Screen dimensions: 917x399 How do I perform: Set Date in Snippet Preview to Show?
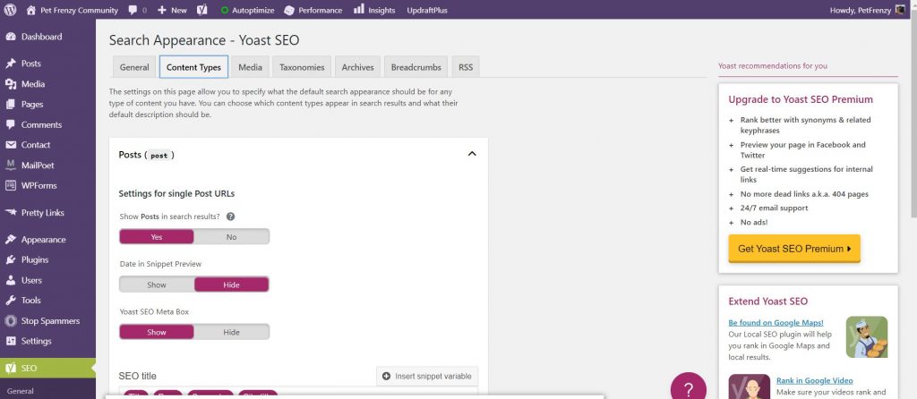click(157, 284)
